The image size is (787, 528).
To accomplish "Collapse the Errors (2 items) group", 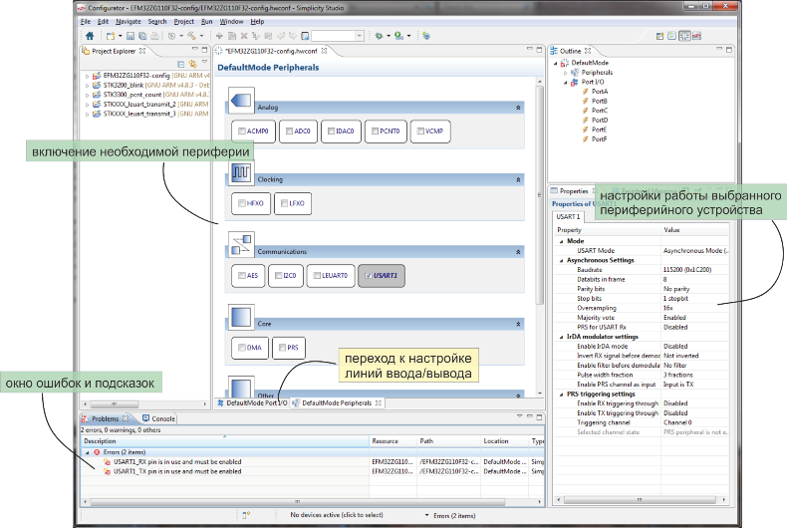I will (86, 452).
